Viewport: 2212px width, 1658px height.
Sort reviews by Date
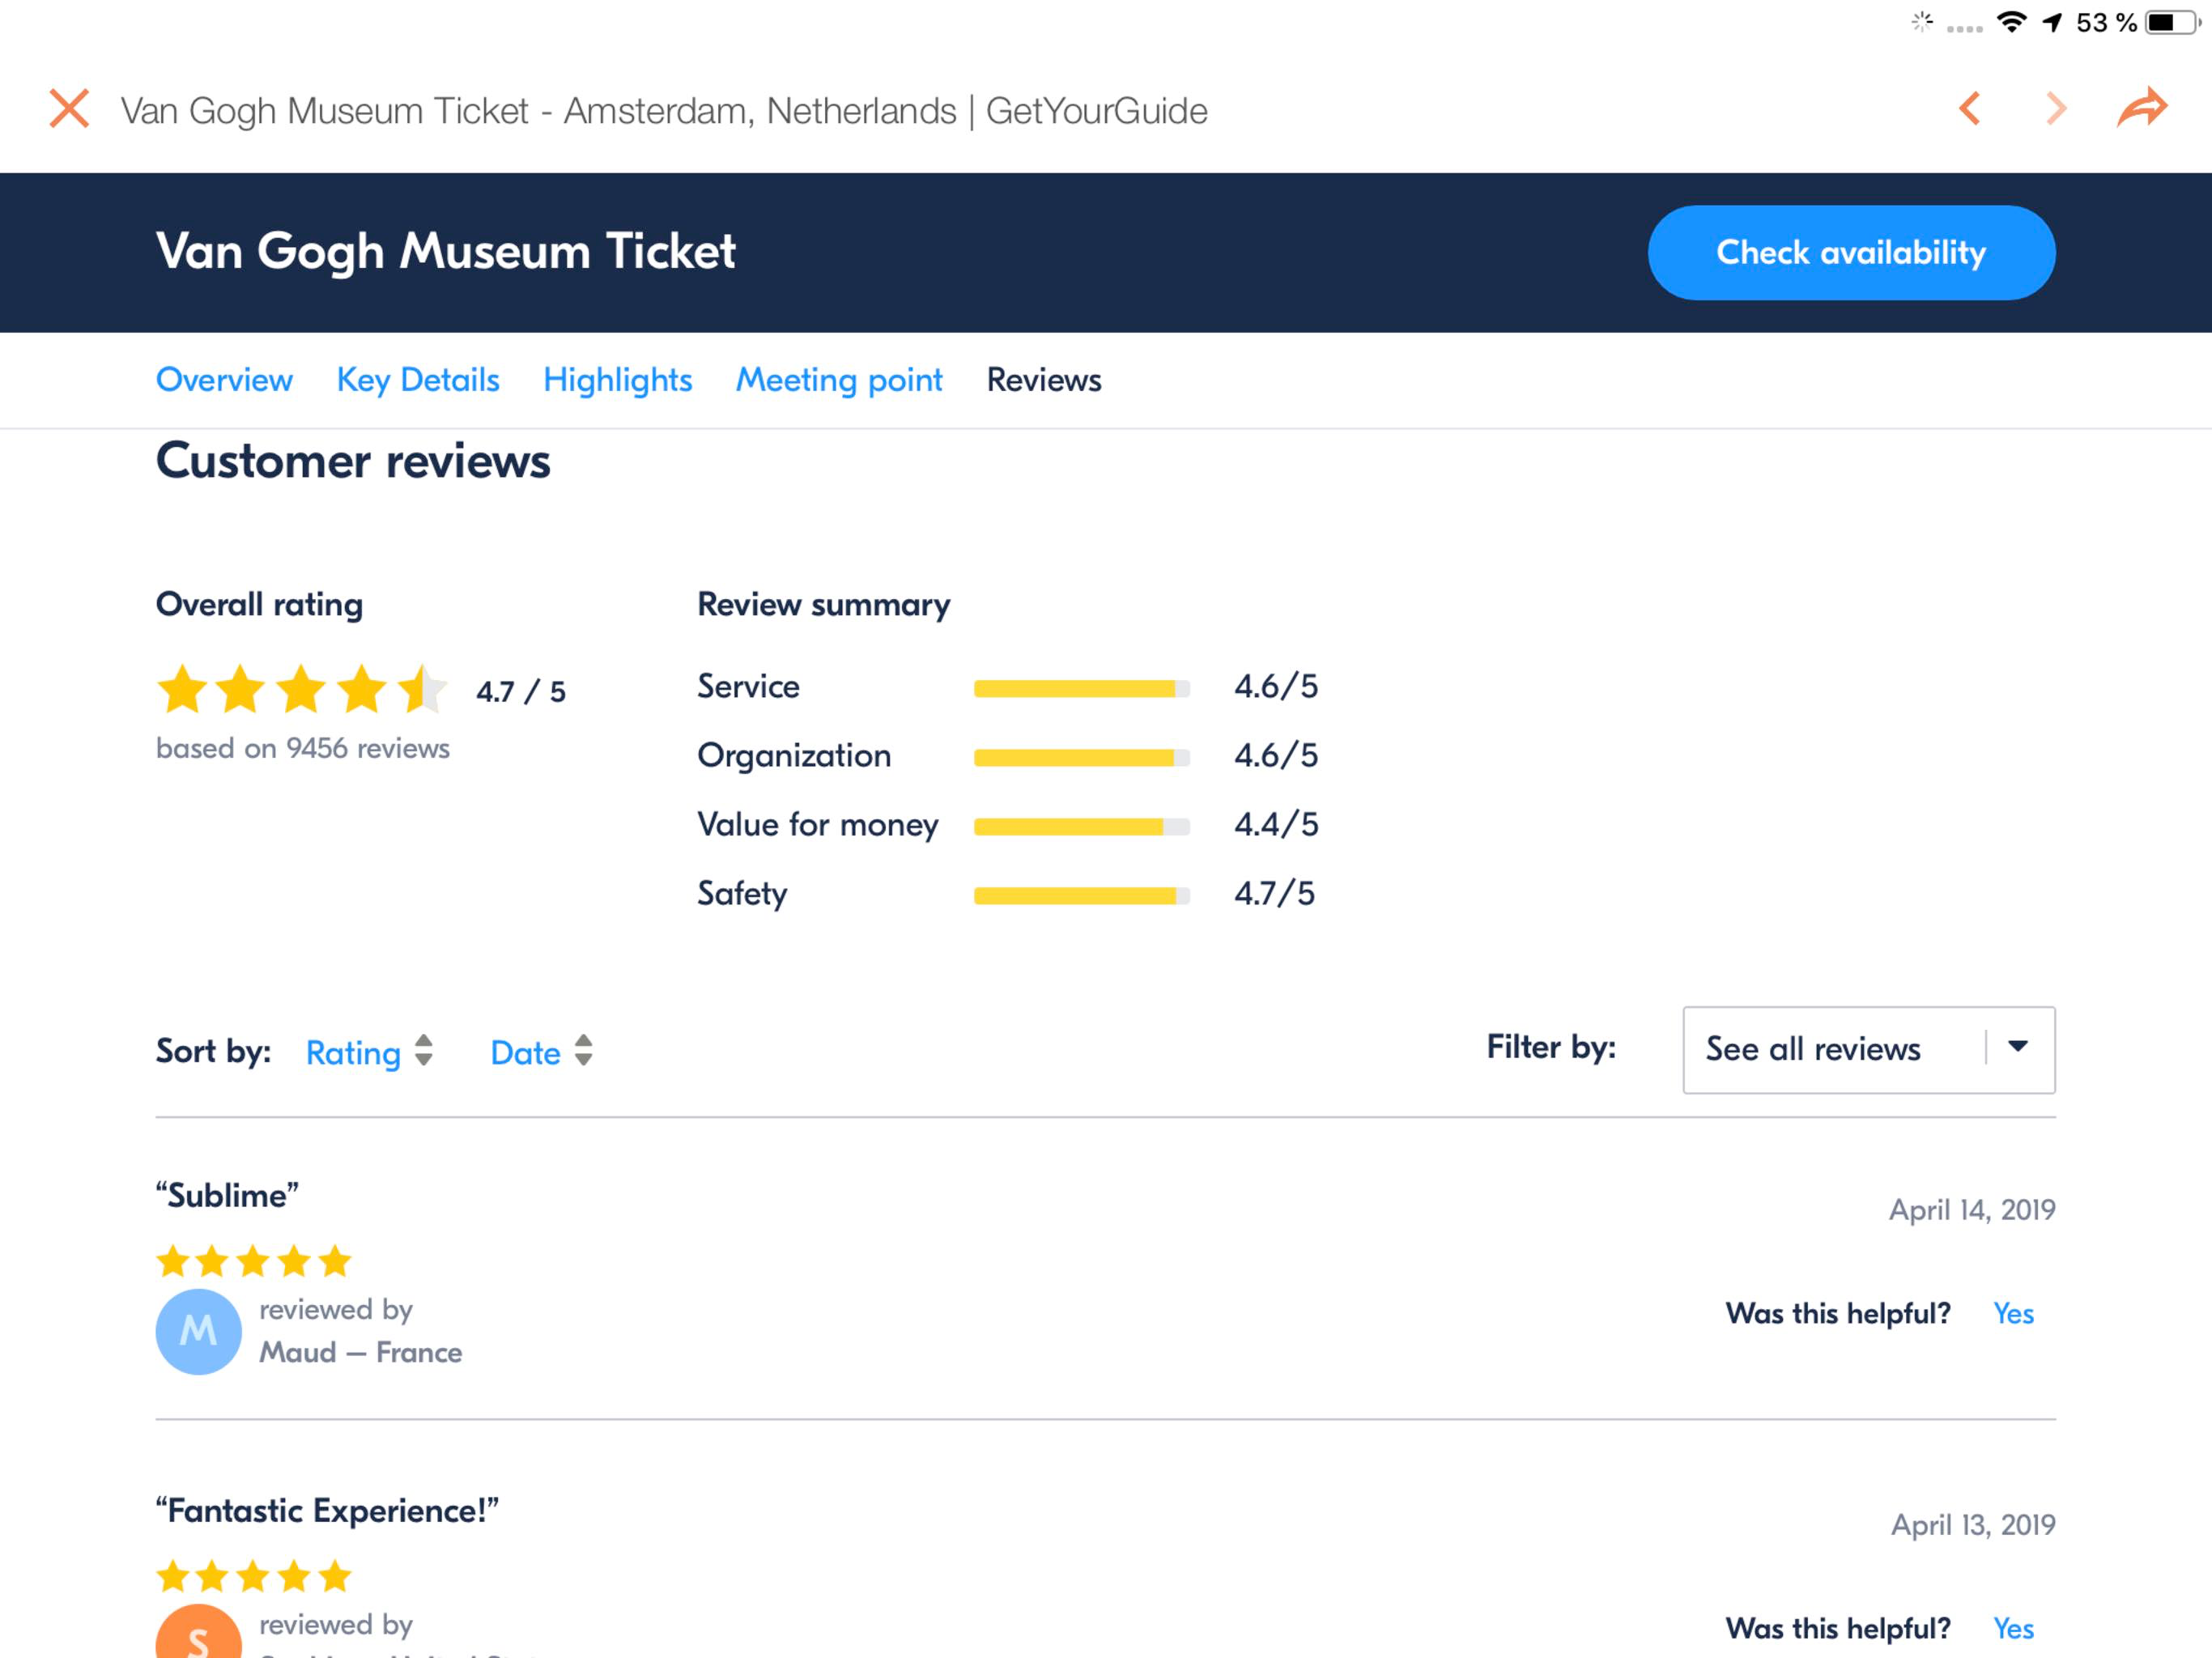tap(525, 1052)
